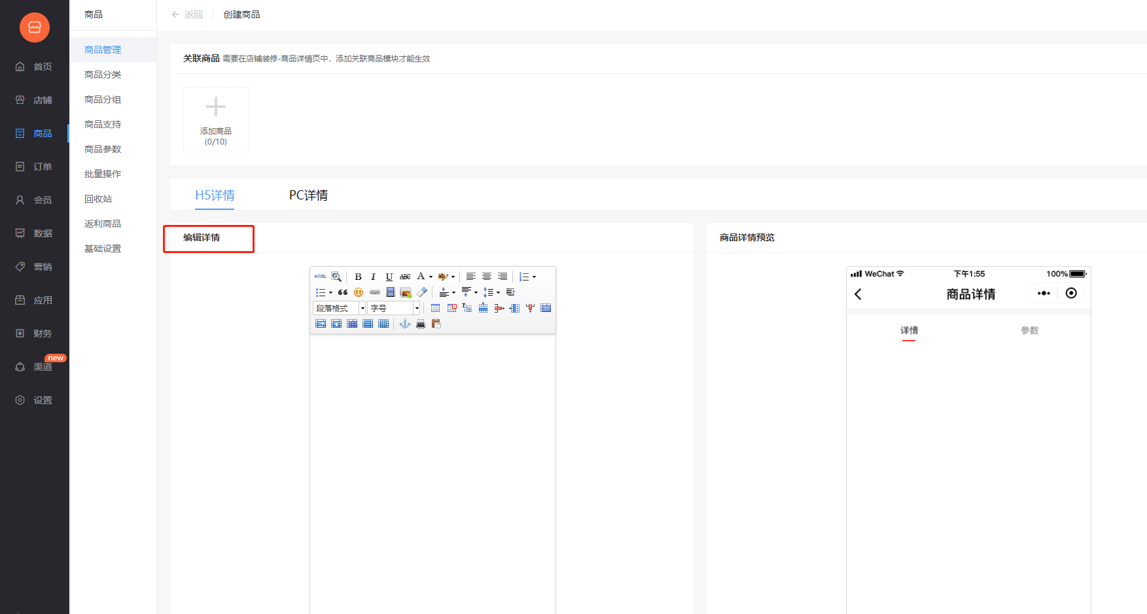This screenshot has width=1147, height=614.
Task: Merge table cells icon
Action: [546, 308]
